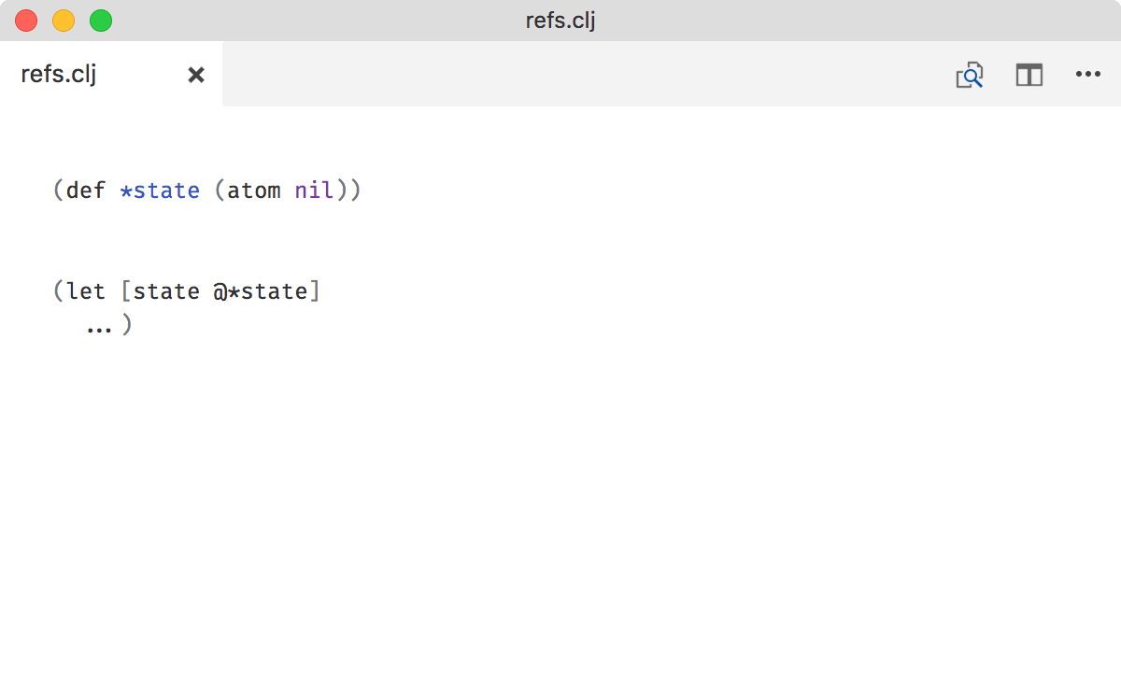The width and height of the screenshot is (1121, 693).
Task: Click the opening parenthesis before def
Action: coord(58,191)
